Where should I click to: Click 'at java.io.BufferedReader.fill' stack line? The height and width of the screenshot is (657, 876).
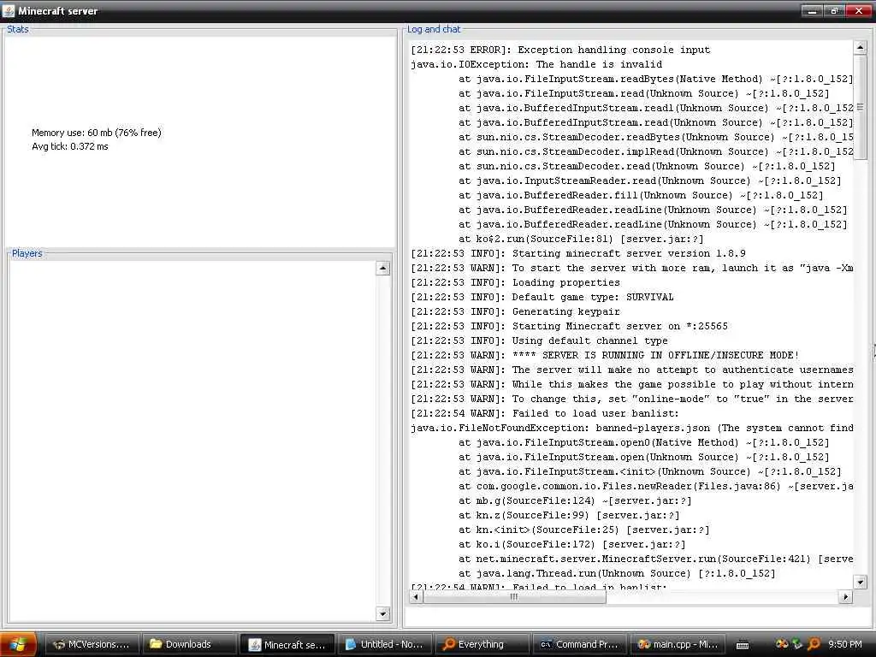click(x=641, y=195)
